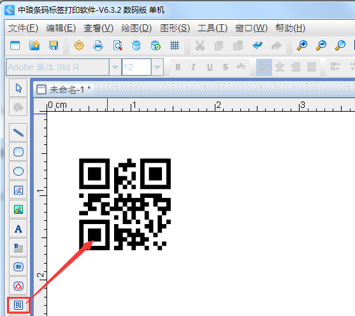
Task: Save the current label
Action: (54, 45)
